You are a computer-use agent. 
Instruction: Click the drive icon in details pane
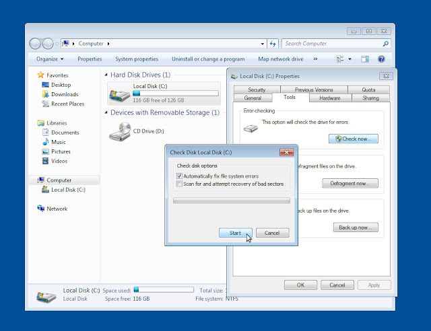click(x=46, y=297)
